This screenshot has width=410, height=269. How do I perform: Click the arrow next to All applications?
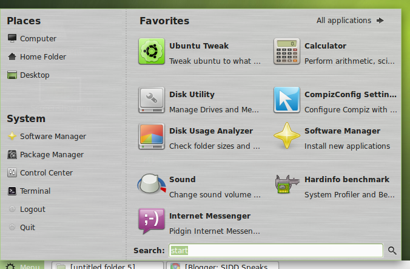pyautogui.click(x=380, y=21)
